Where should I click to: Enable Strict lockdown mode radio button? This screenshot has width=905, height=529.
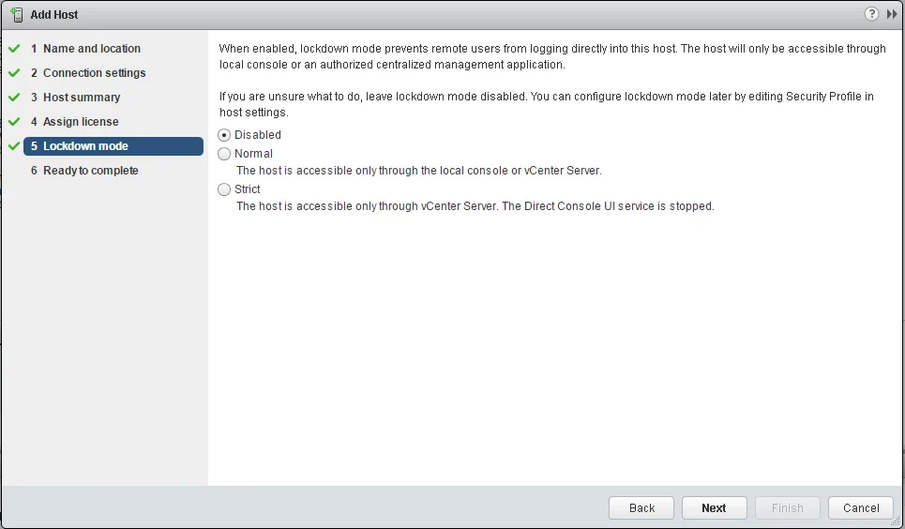click(224, 189)
